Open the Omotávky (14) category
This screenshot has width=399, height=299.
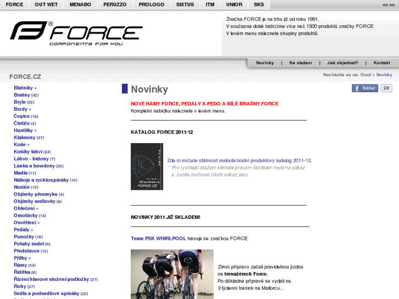pos(30,216)
